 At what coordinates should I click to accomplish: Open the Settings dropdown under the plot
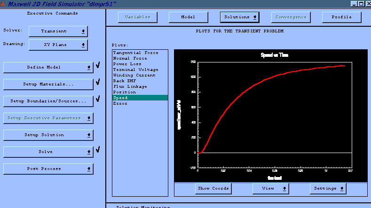click(x=328, y=189)
